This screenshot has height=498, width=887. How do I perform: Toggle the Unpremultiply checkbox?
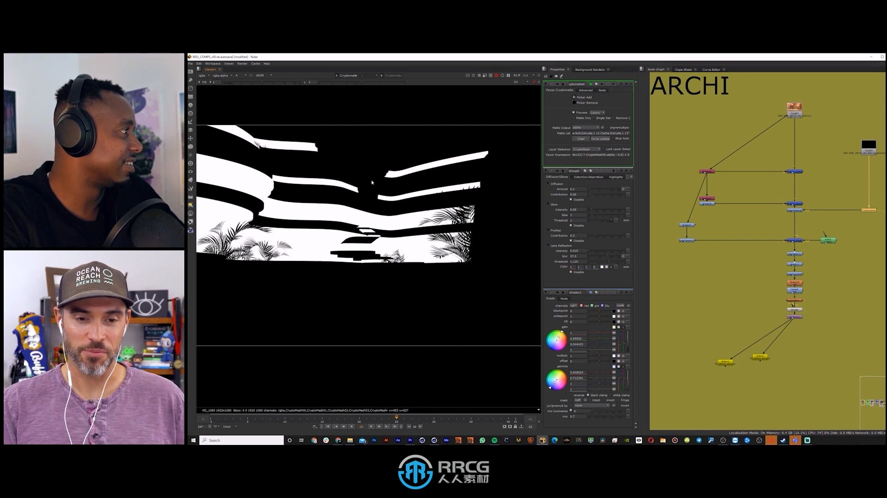[606, 128]
